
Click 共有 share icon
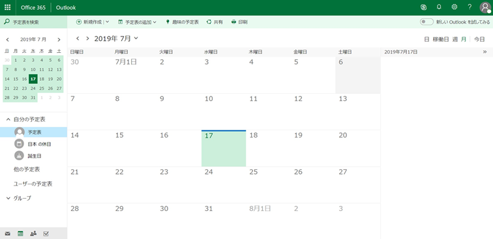209,22
